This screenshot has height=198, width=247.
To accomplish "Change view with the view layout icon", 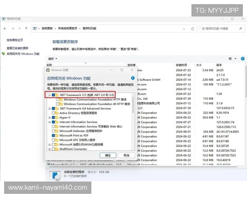I will point(230,59).
